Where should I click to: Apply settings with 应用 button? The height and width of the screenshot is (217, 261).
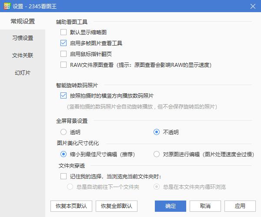(240, 206)
